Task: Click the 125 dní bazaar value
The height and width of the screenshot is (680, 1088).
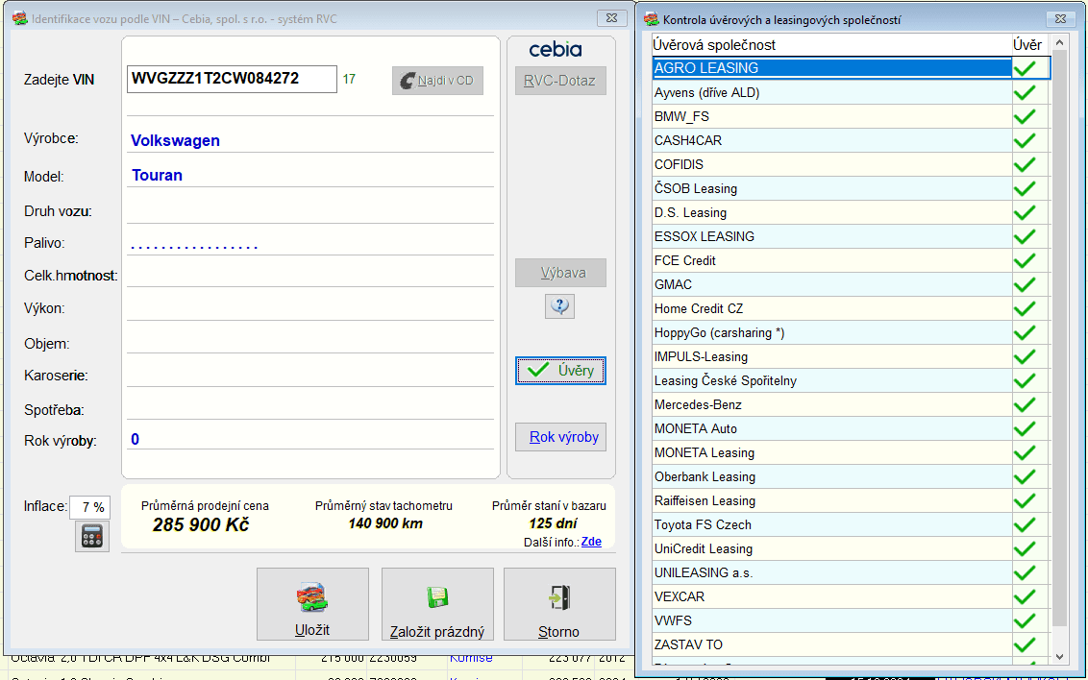Action: (553, 523)
